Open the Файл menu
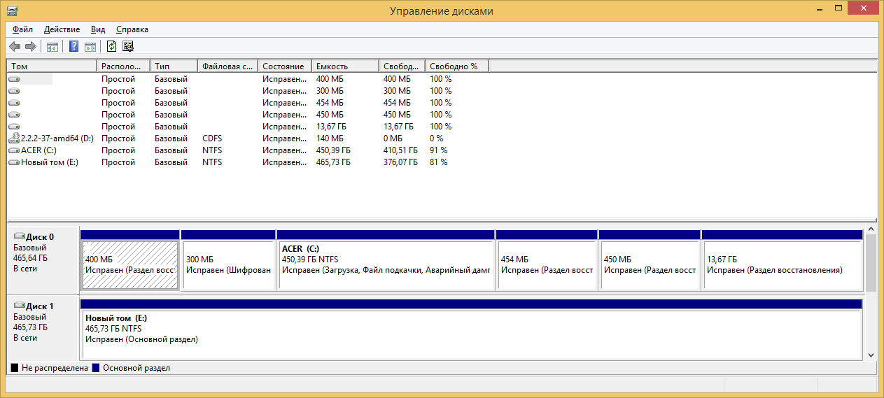 click(22, 29)
